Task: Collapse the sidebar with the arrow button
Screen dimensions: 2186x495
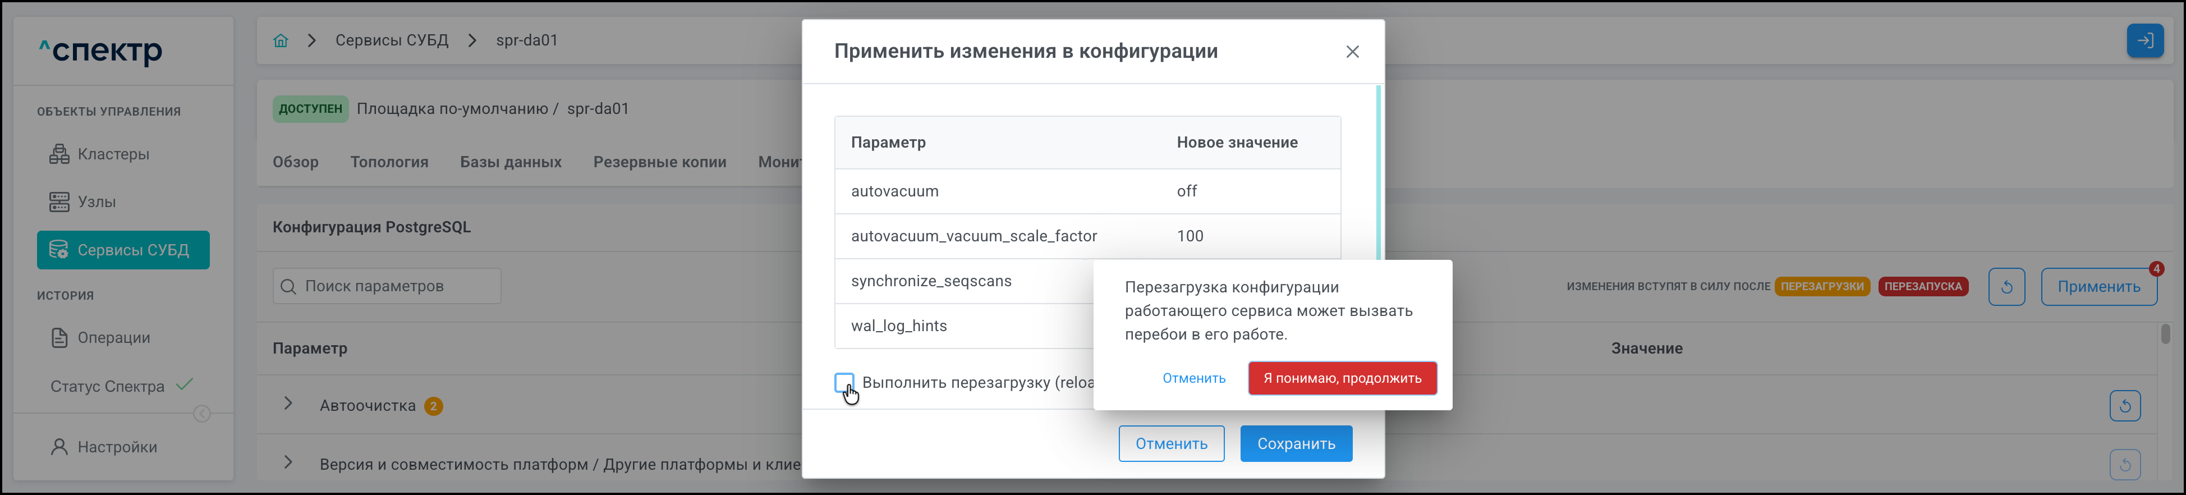Action: 202,414
